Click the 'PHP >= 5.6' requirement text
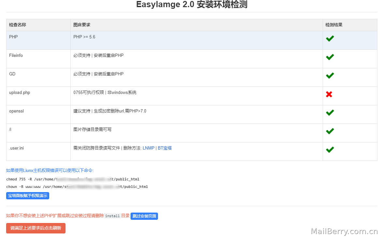 [x=84, y=37]
